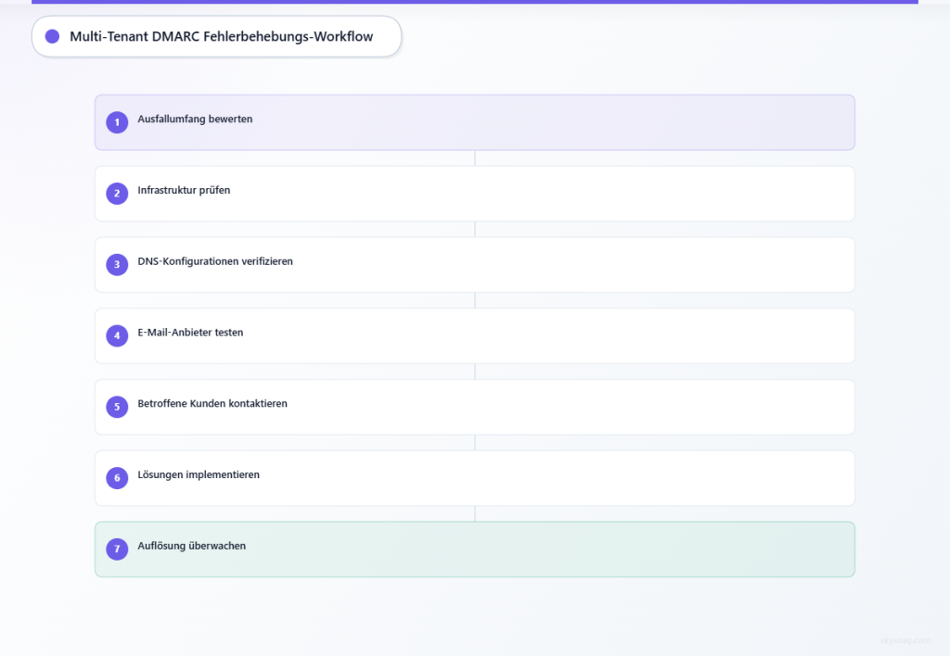Mark Lösungen implementieren as active
The image size is (950, 656).
[x=474, y=477]
